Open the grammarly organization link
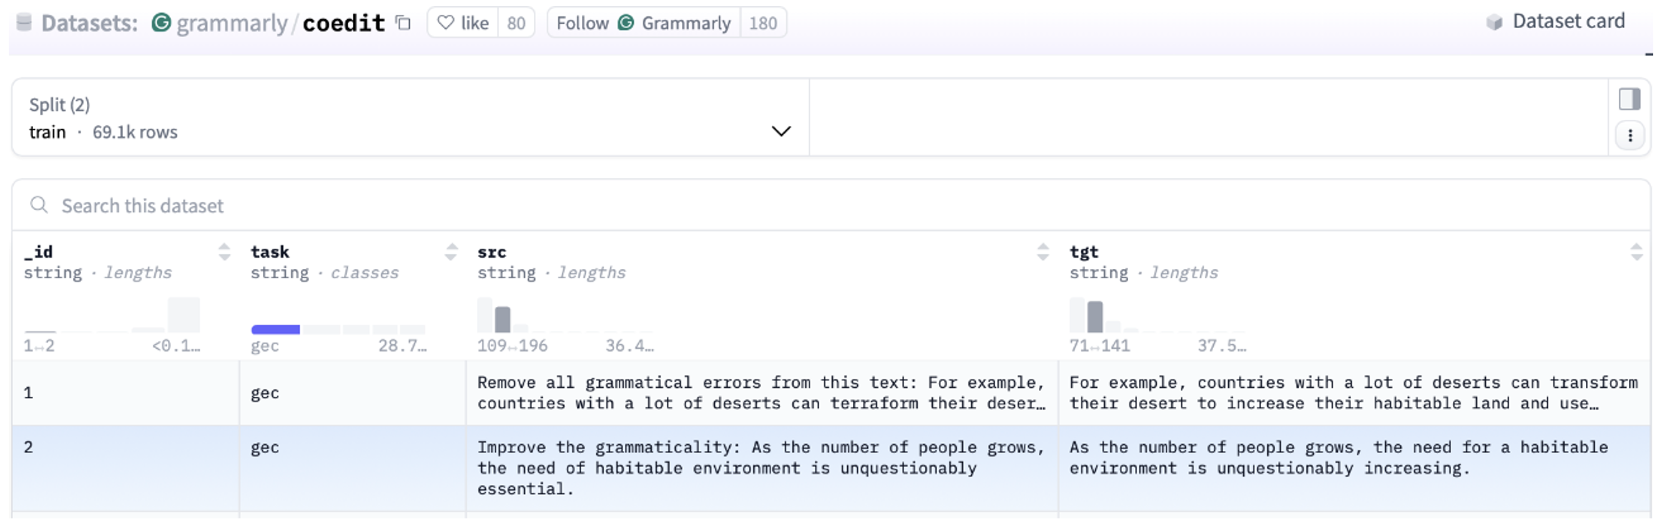The width and height of the screenshot is (1662, 524). click(x=232, y=23)
